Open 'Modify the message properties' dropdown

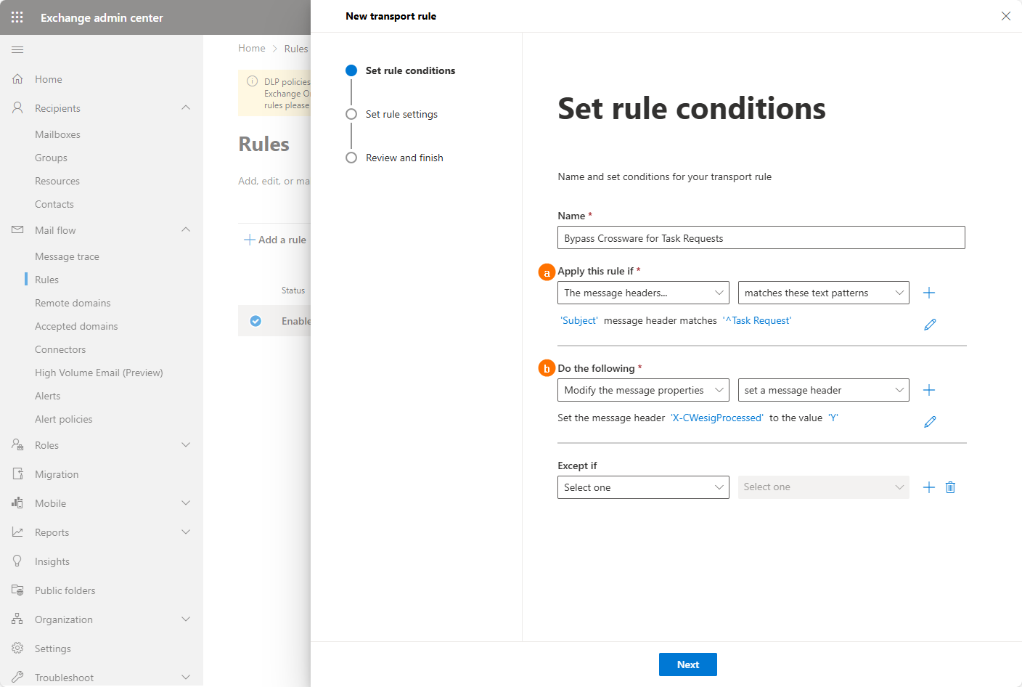643,390
